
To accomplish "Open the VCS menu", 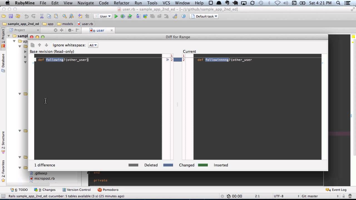I will pyautogui.click(x=166, y=3).
